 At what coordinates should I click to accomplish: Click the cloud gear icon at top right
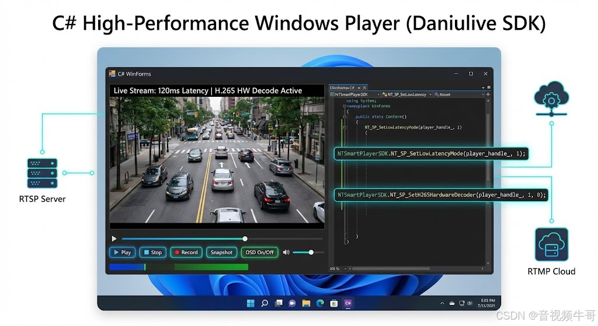pyautogui.click(x=551, y=98)
